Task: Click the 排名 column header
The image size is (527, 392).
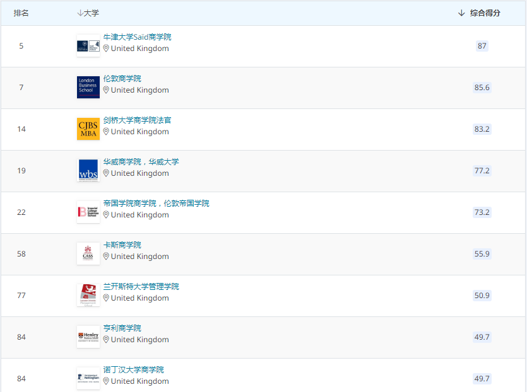Action: point(21,13)
